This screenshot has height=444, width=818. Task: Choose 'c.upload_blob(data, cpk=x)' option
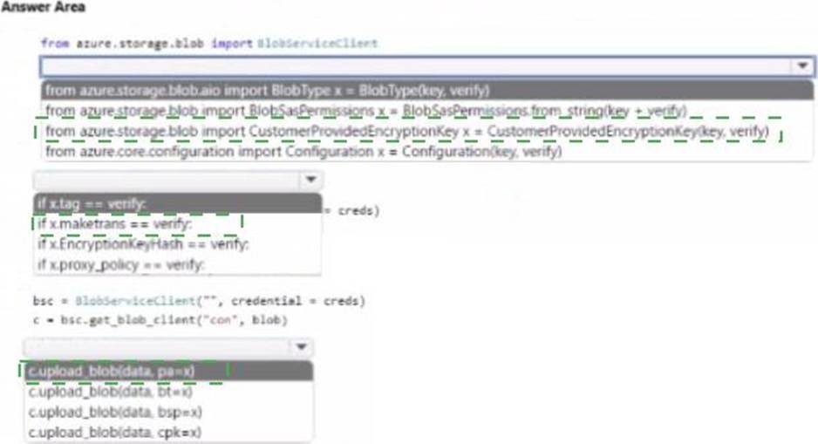pyautogui.click(x=169, y=432)
